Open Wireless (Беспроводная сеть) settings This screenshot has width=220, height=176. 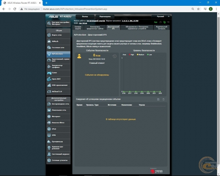58,104
